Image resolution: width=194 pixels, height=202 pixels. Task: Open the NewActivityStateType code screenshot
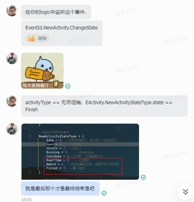(x=80, y=152)
